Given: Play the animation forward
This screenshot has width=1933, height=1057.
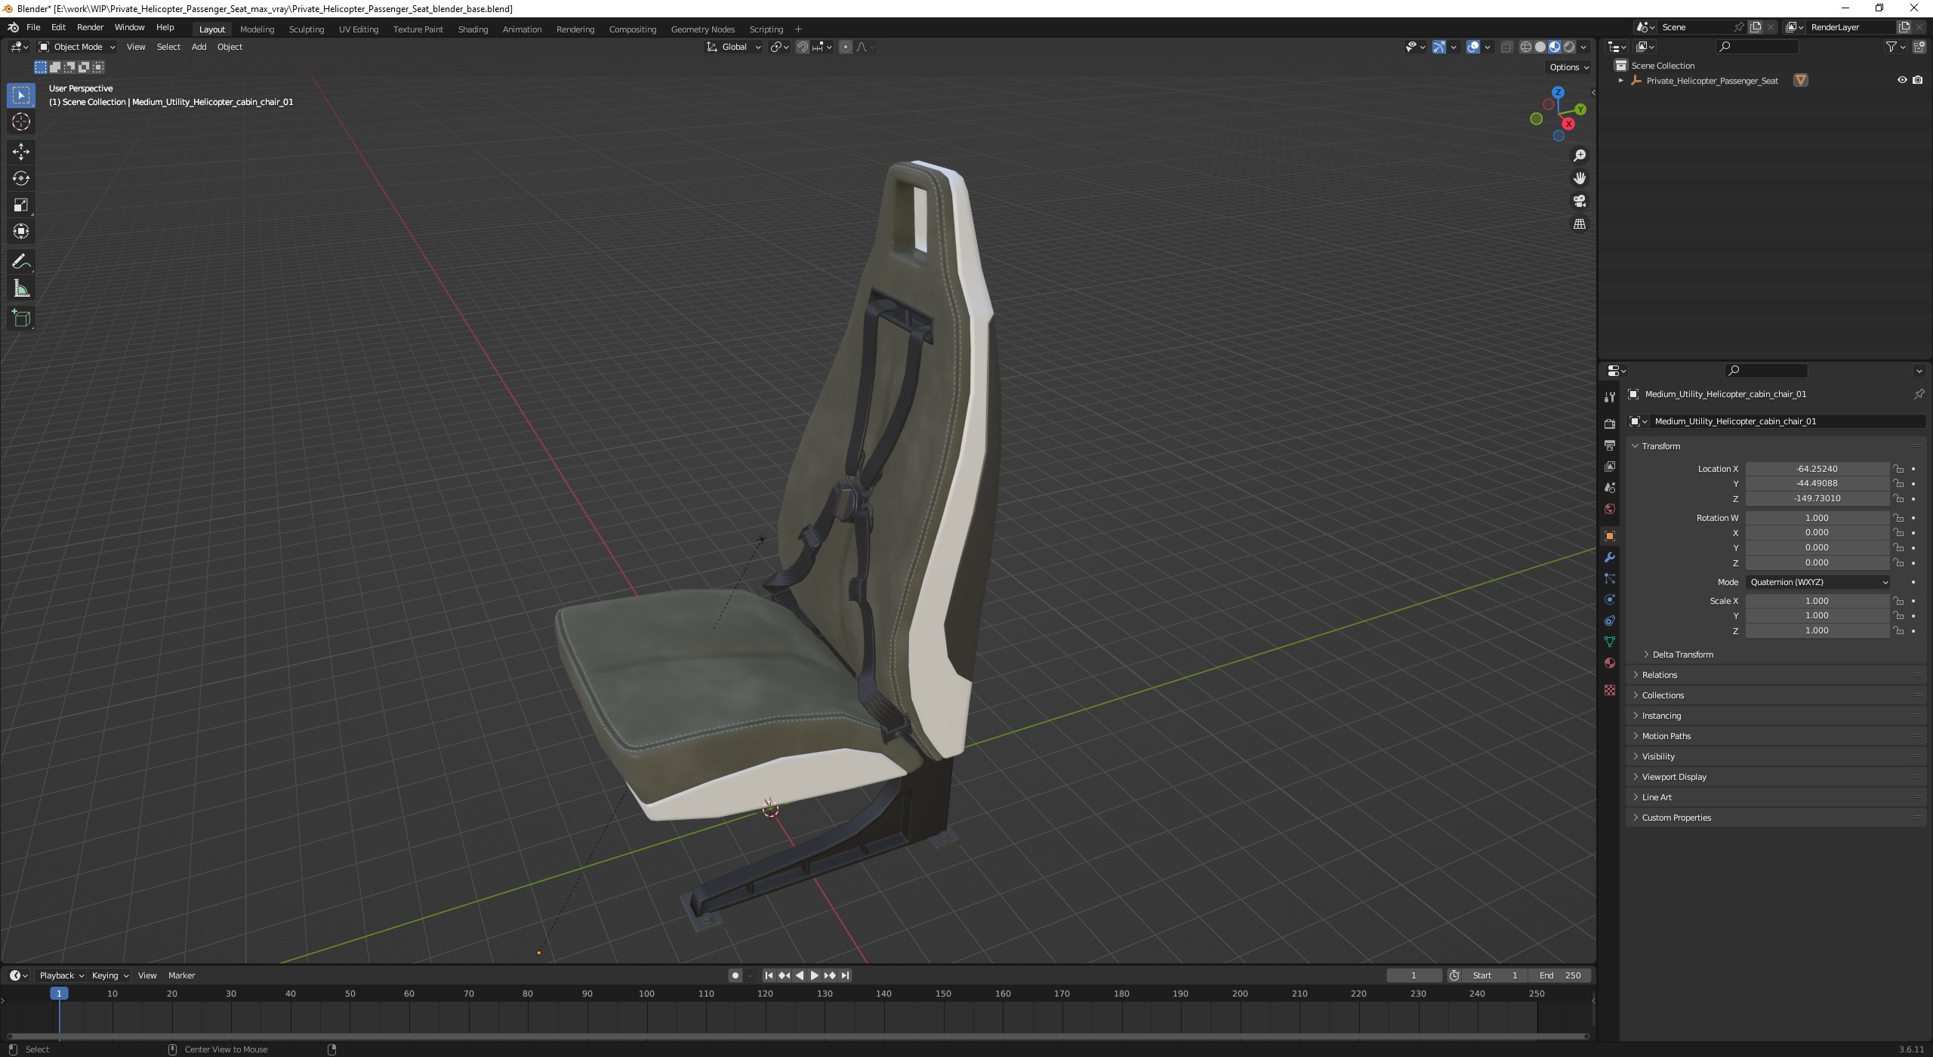Looking at the screenshot, I should (815, 975).
